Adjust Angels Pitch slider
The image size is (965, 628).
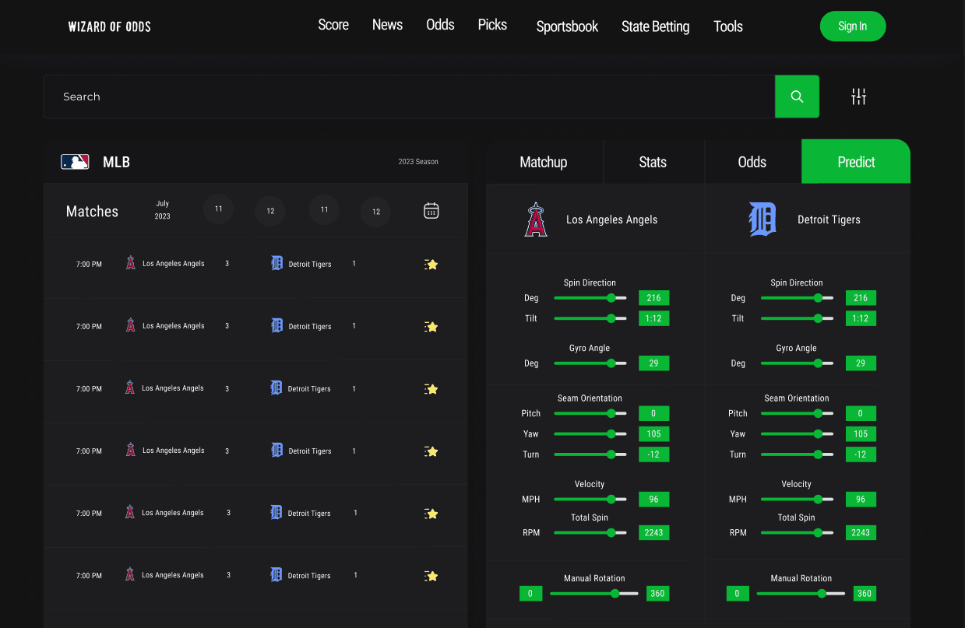[x=590, y=414]
